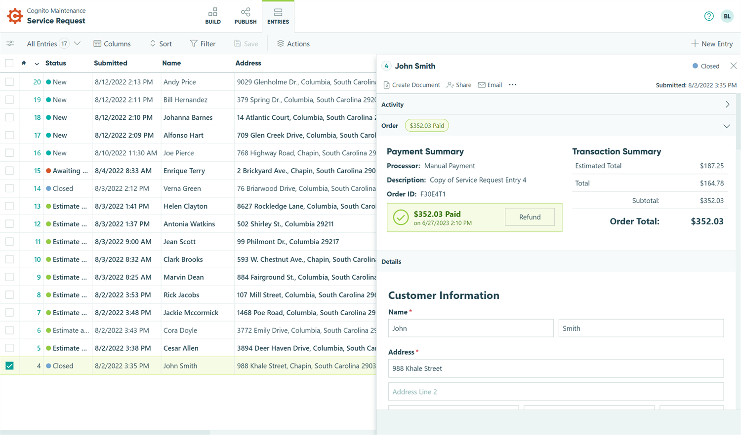741x435 pixels.
Task: Select checkbox for entry 19 Bill Hernandez
Action: (x=9, y=100)
